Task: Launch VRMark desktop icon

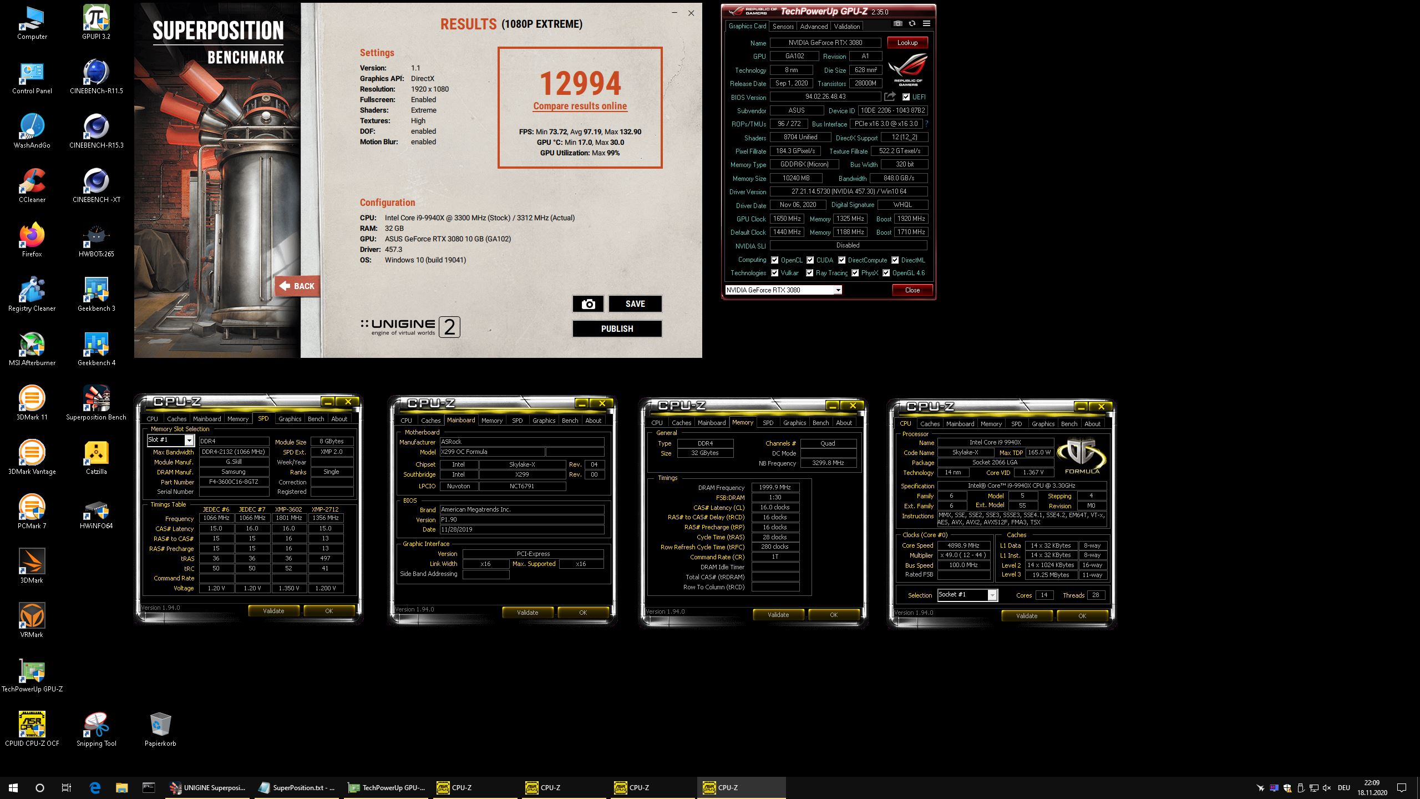Action: tap(32, 621)
